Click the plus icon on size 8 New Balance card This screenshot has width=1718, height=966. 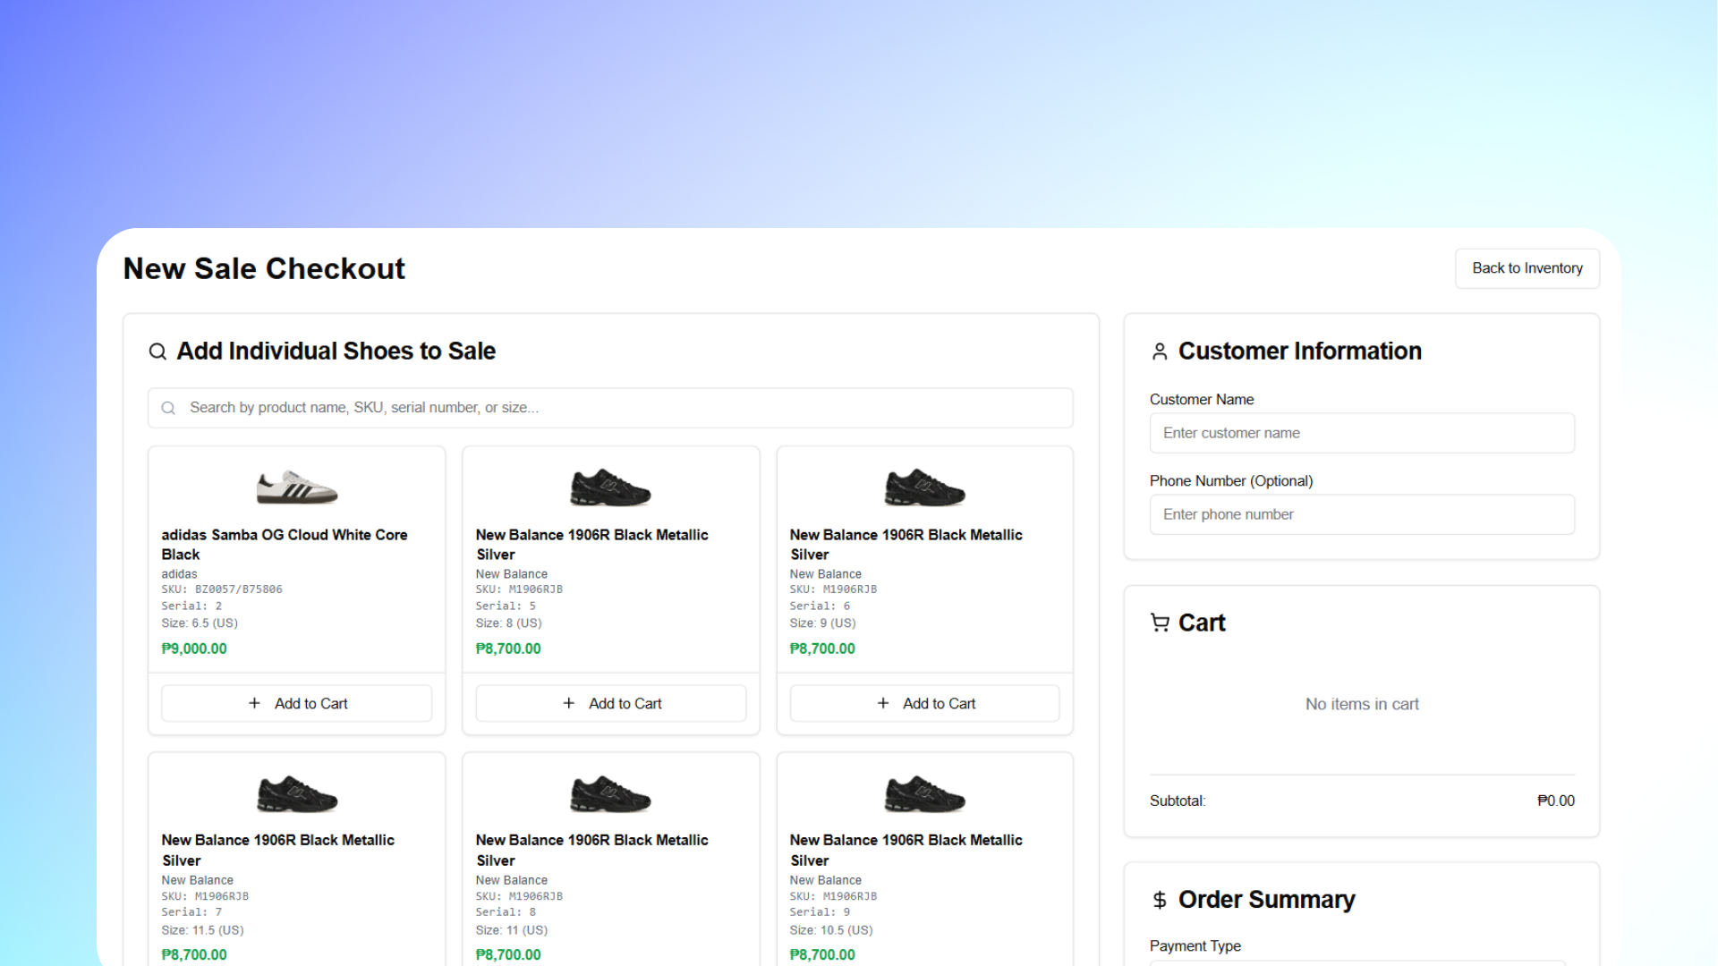[x=570, y=703]
